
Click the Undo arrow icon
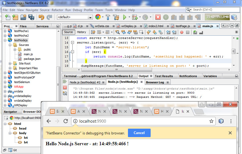(x=41, y=17)
